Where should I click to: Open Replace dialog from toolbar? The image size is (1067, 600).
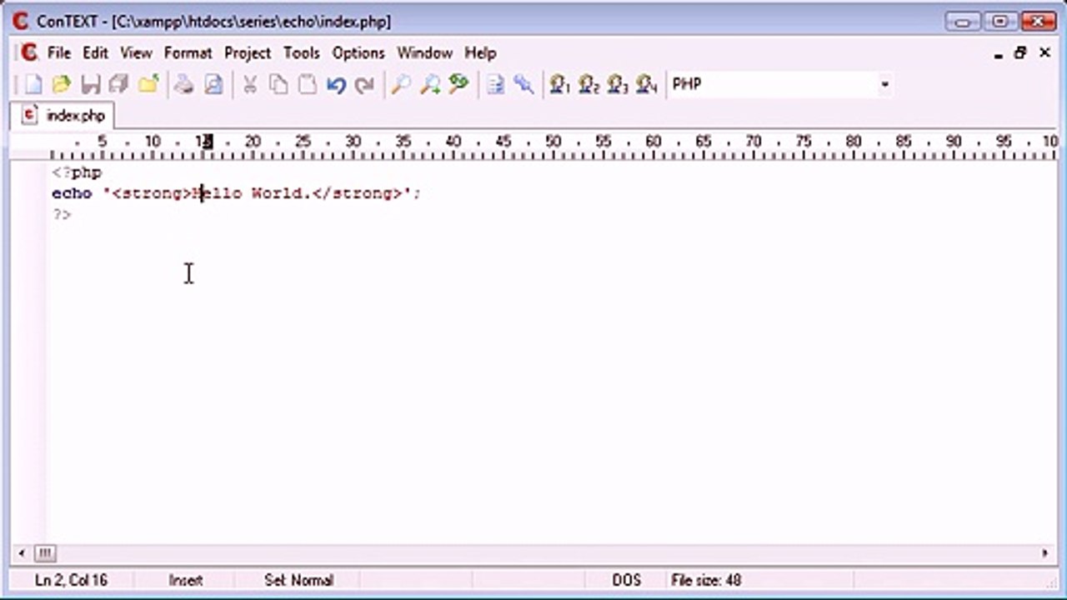click(x=458, y=84)
